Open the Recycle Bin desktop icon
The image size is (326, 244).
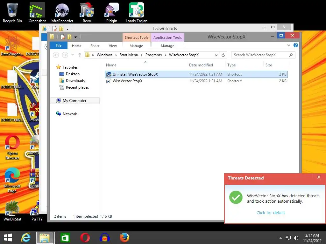(x=12, y=12)
